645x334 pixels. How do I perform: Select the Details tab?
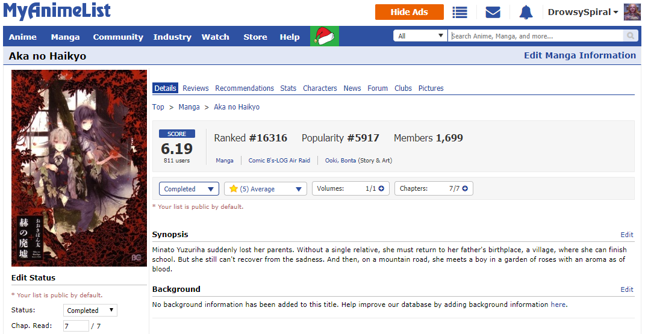click(x=165, y=88)
